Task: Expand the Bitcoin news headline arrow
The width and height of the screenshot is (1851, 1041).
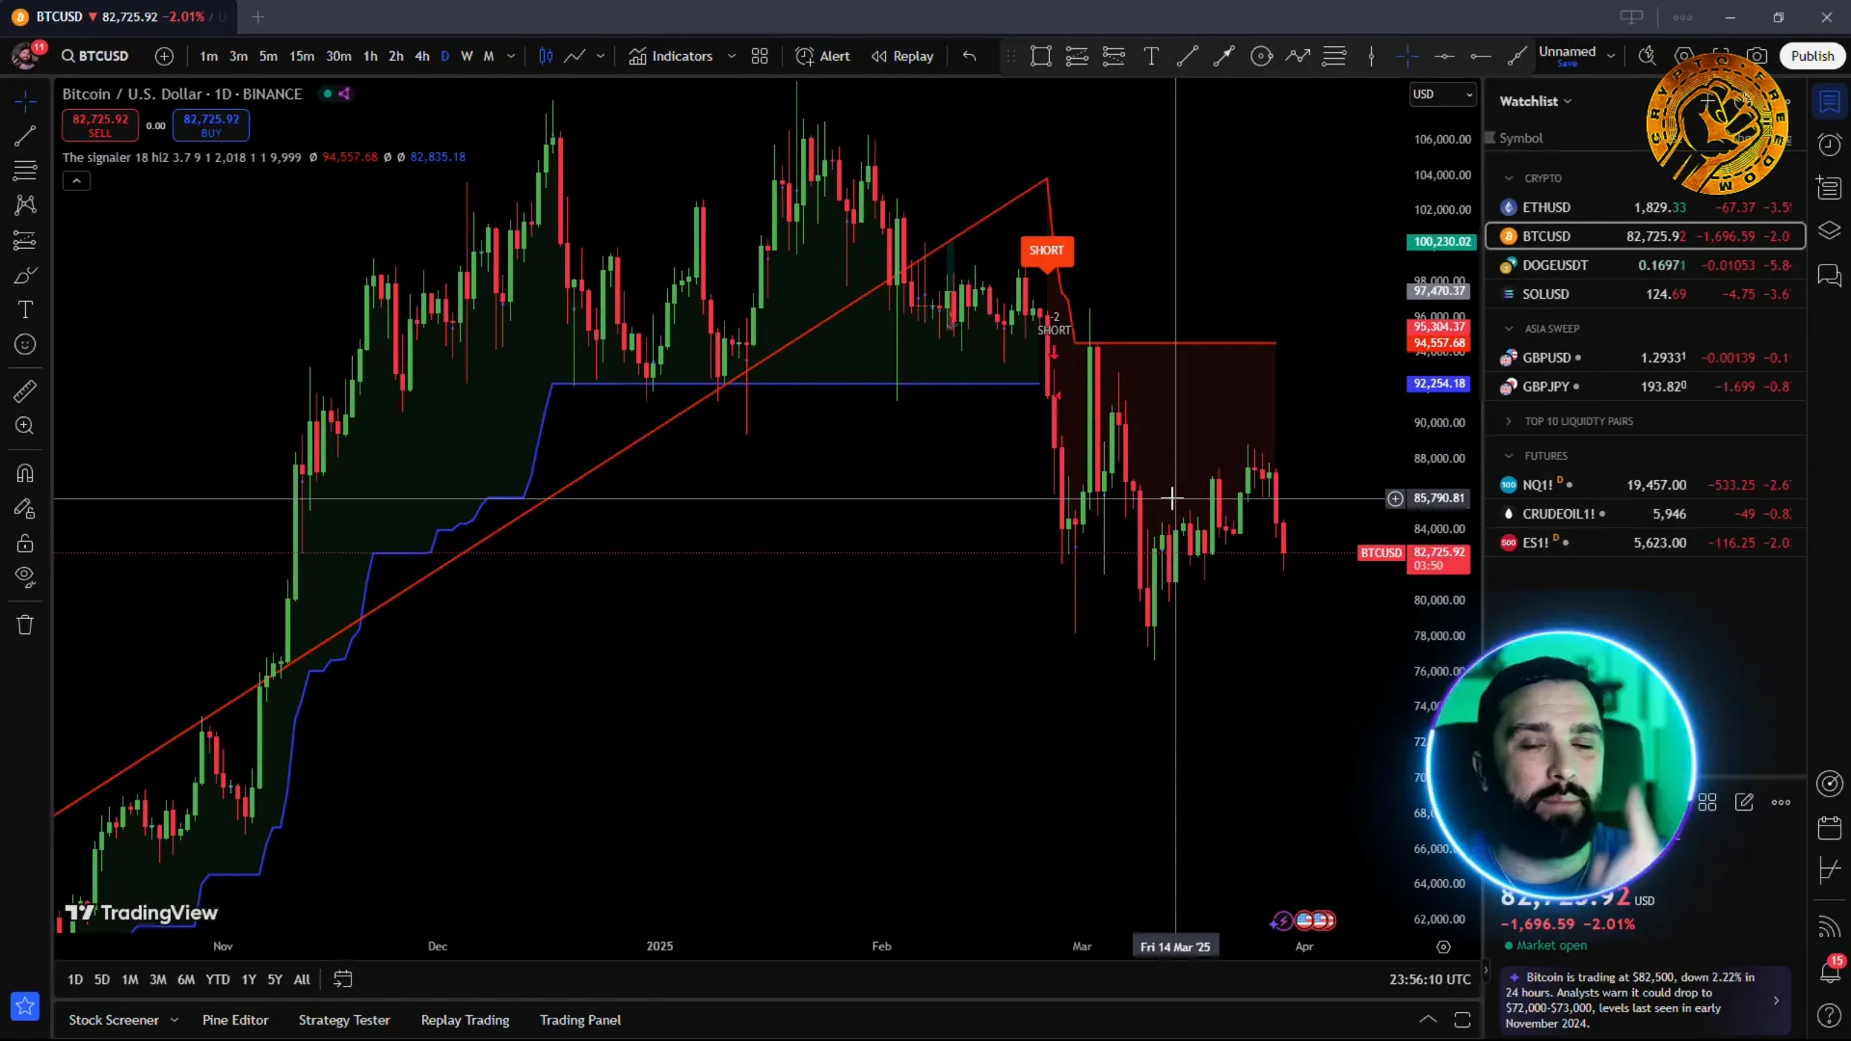Action: (x=1776, y=1001)
